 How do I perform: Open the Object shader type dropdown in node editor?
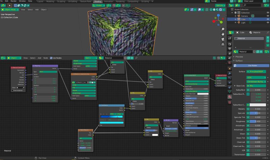(14, 58)
